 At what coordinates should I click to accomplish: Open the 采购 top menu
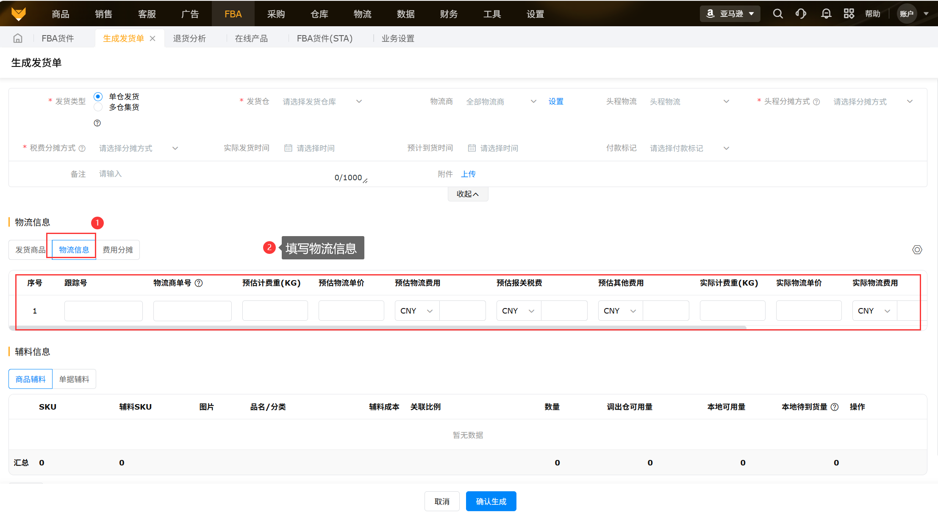coord(276,14)
